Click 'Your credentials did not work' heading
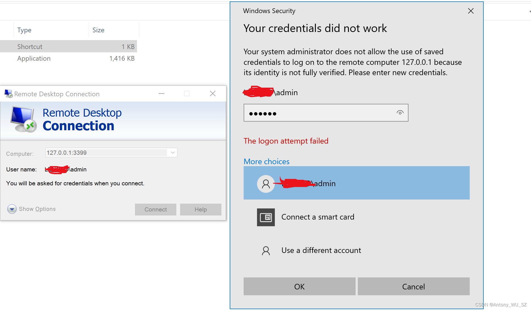The image size is (531, 310). [x=315, y=28]
